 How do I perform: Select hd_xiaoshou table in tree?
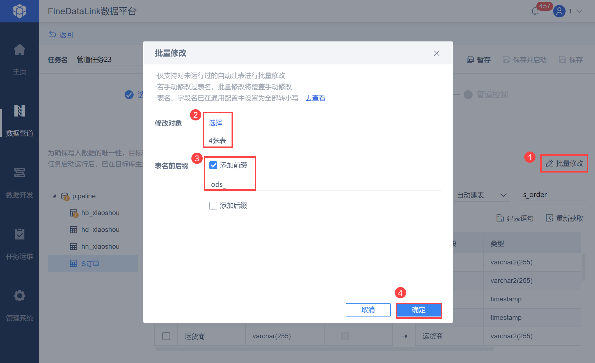point(100,230)
